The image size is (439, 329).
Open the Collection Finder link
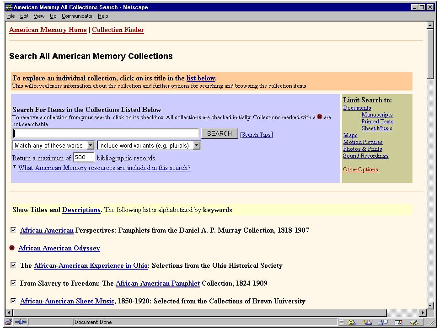tap(118, 30)
